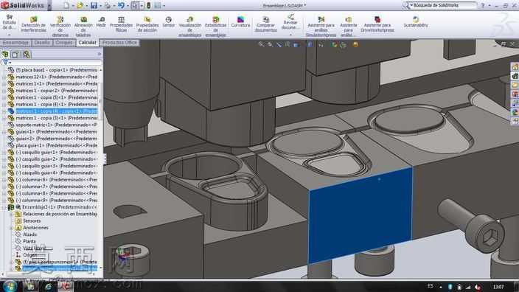Expand the Undo dropdown arrow
Screen dimensions: 519x292
(128, 6)
